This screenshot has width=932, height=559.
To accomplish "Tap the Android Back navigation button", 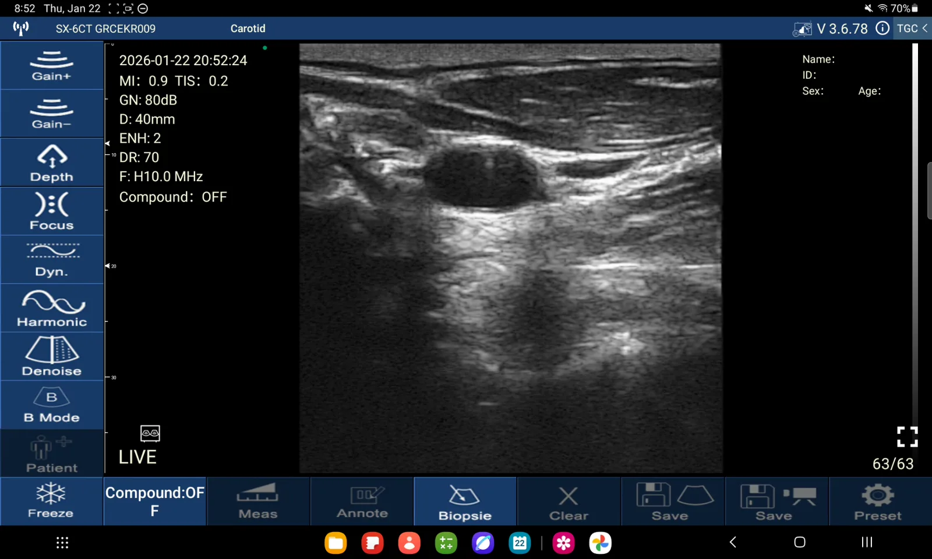I will tap(733, 542).
